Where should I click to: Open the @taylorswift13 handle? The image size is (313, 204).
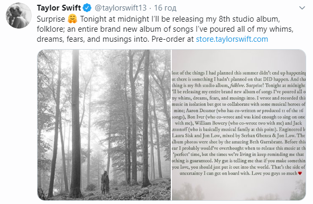click(x=121, y=8)
